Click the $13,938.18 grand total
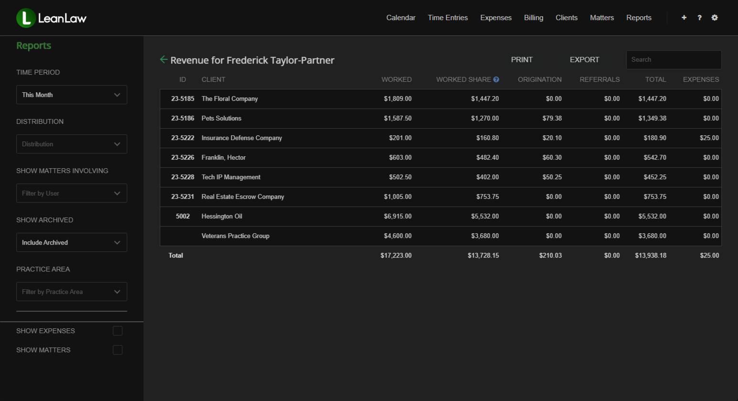The width and height of the screenshot is (738, 401). click(x=651, y=256)
